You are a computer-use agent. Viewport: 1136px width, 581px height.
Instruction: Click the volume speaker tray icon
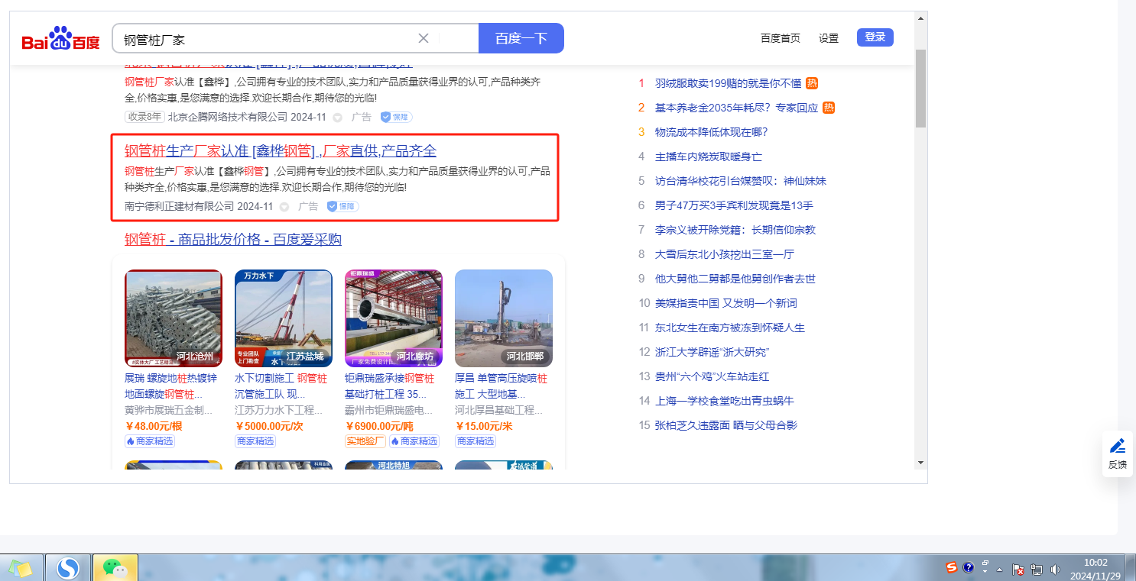pyautogui.click(x=1056, y=569)
